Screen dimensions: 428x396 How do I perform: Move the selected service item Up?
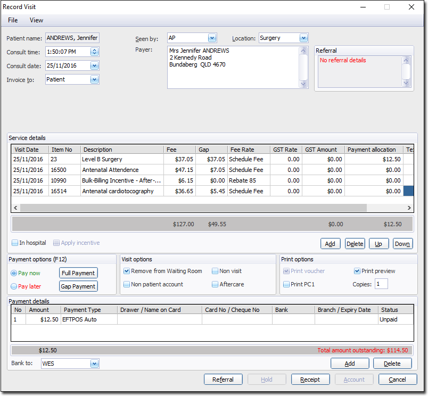[378, 244]
